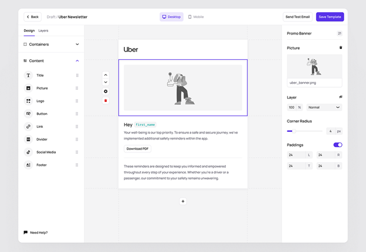The image size is (366, 252).
Task: Grab the drag handle beside Picture
Action: 77,88
